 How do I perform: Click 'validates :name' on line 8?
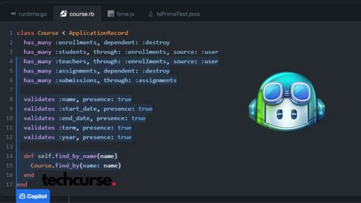tap(50, 99)
